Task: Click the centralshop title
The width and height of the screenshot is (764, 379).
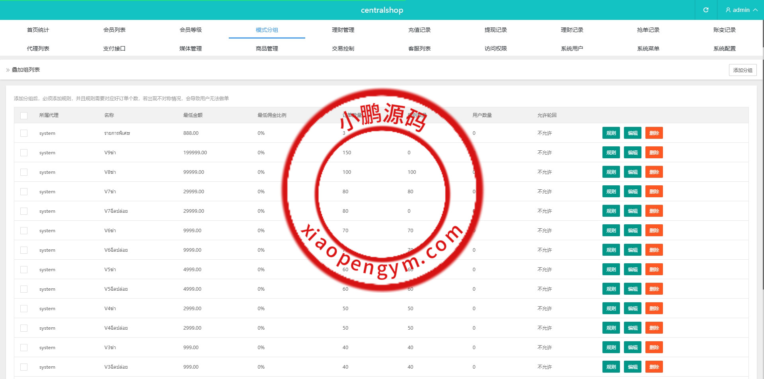Action: (x=382, y=10)
